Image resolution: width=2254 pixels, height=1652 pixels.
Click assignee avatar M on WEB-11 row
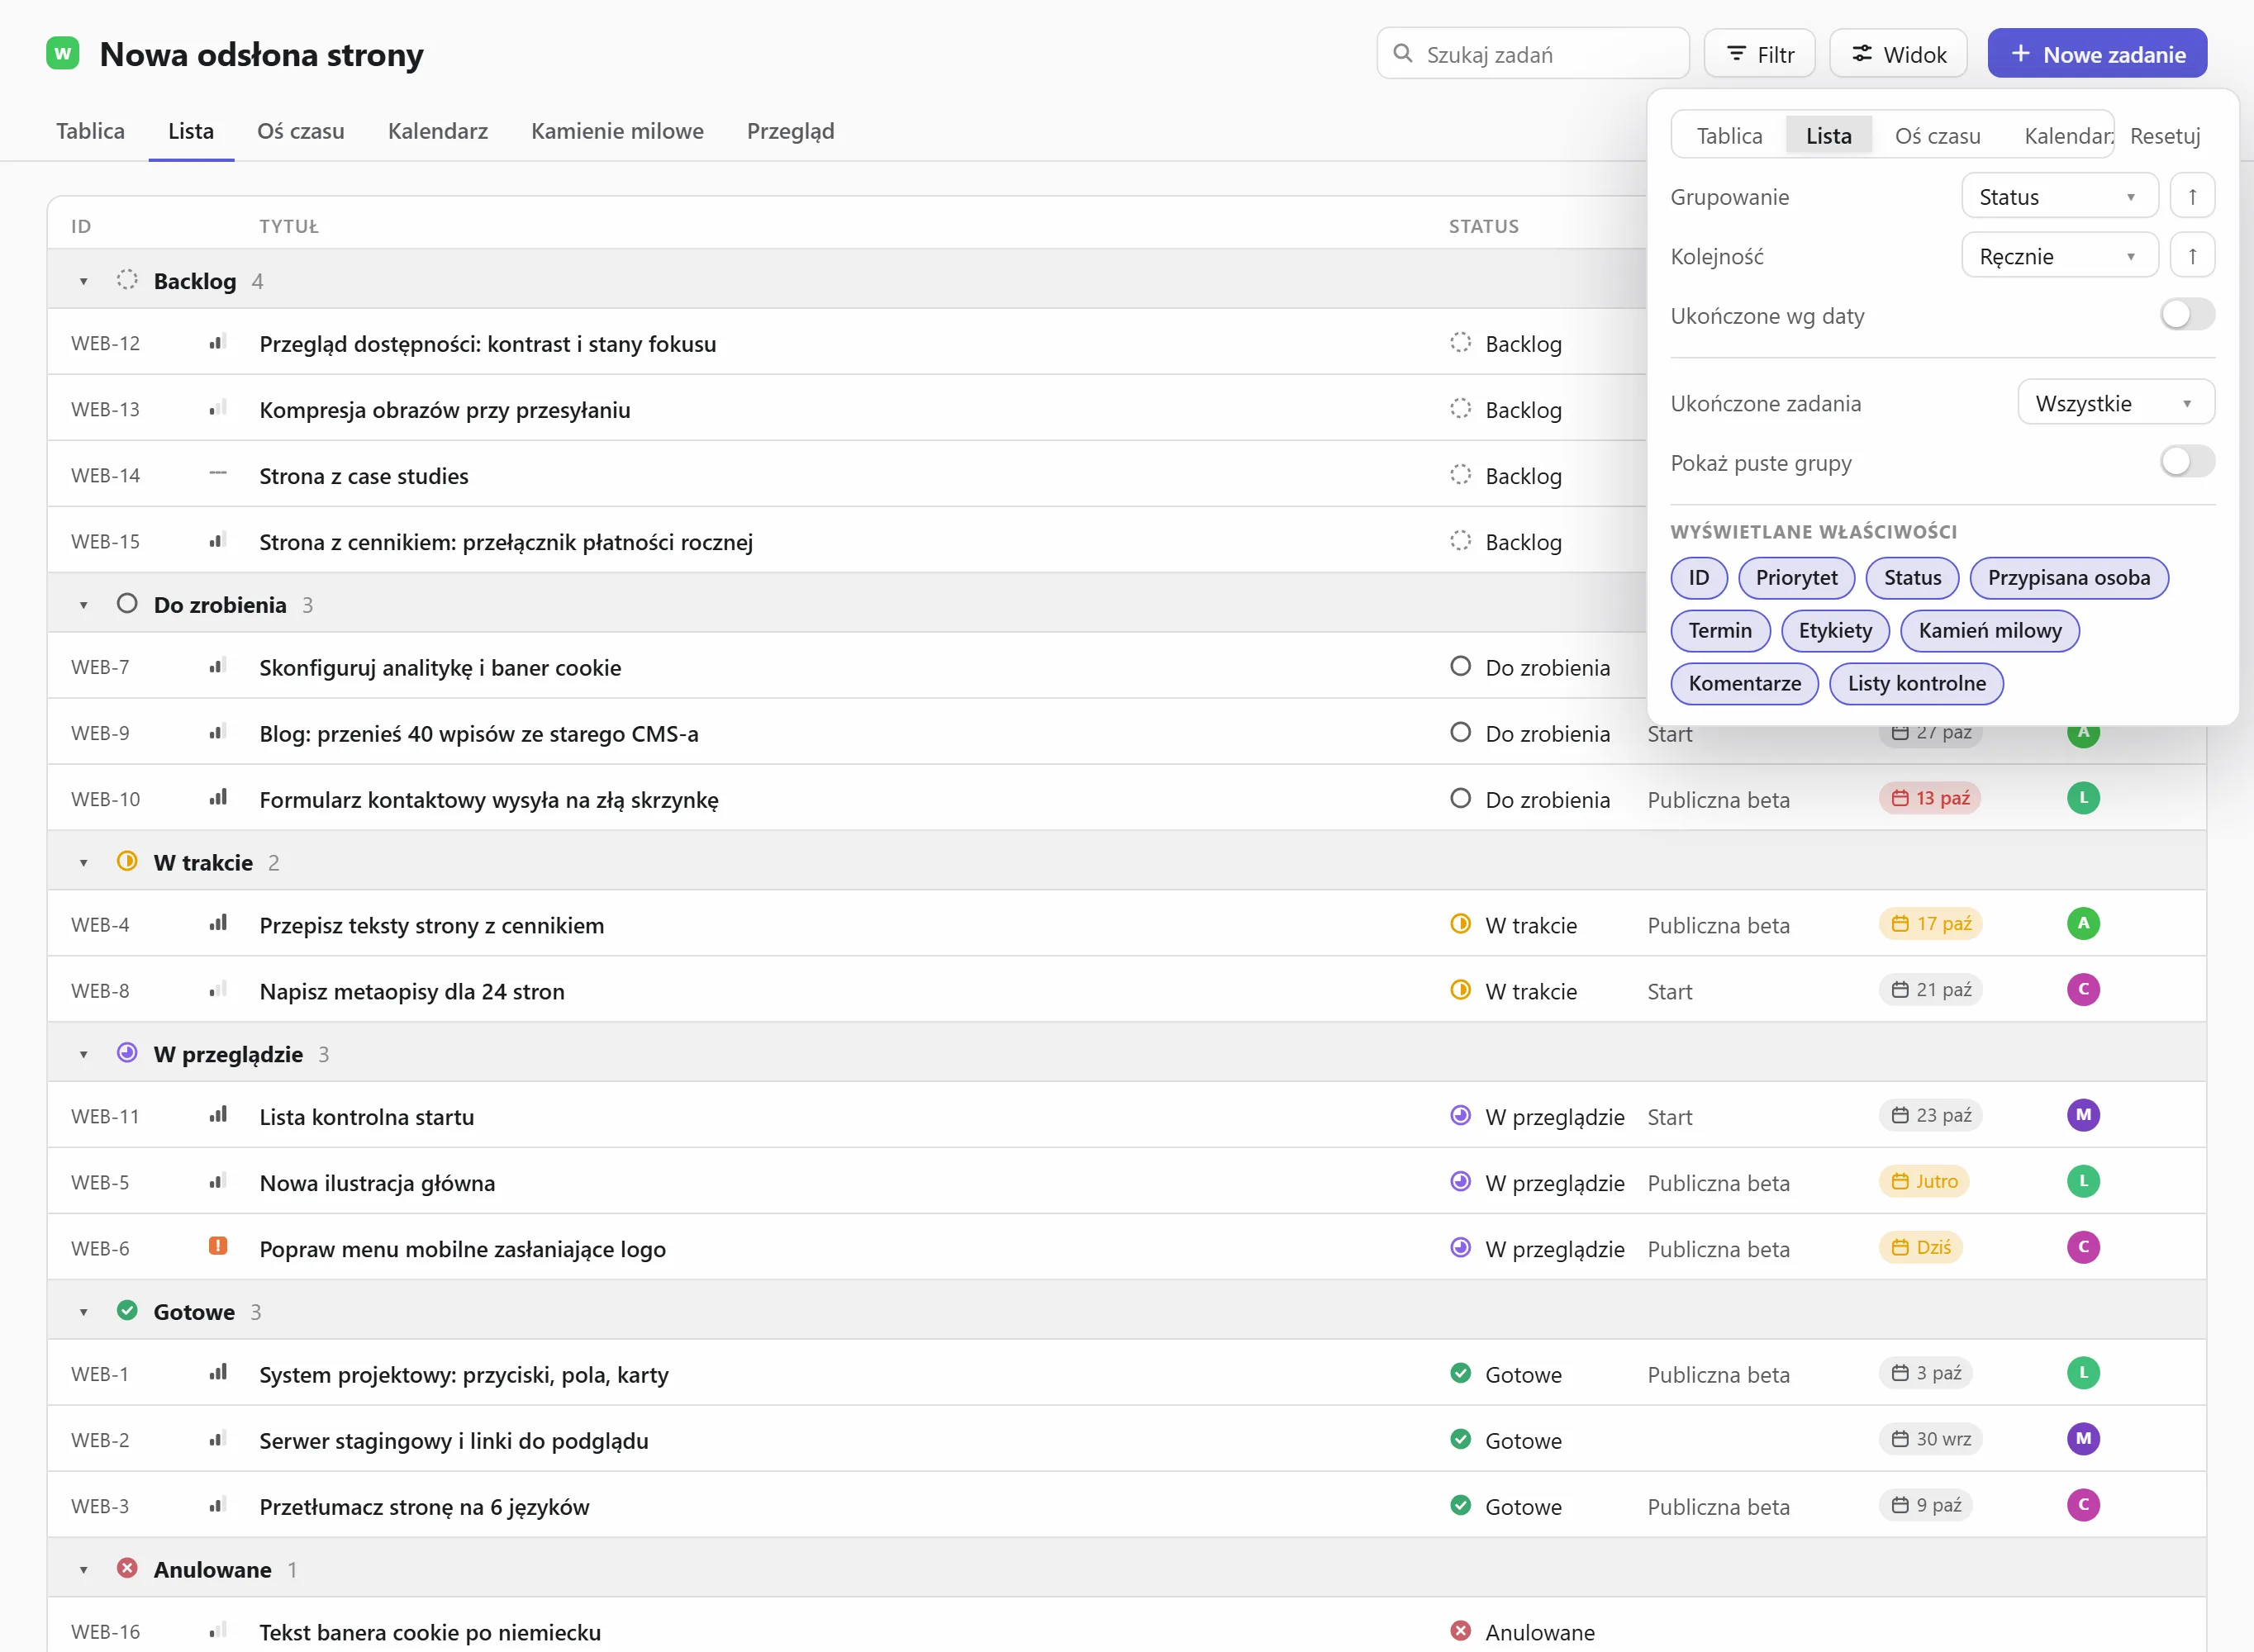(2083, 1115)
